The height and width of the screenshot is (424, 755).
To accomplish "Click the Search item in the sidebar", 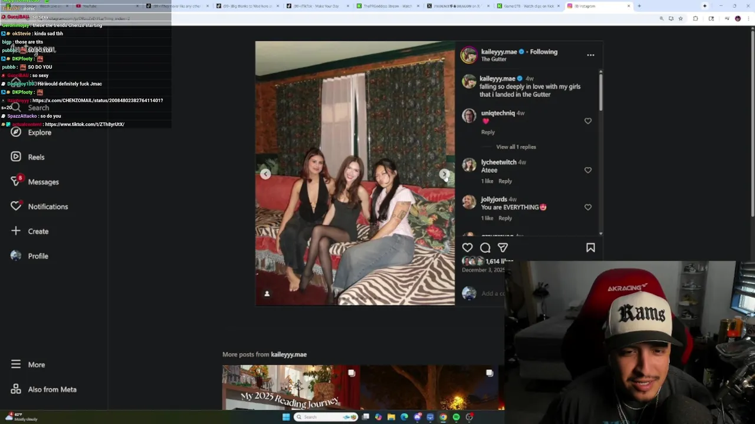I will (29, 108).
